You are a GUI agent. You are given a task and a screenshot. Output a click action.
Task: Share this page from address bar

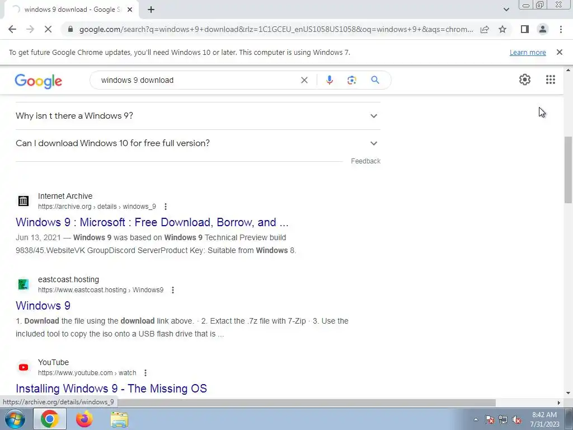[x=485, y=29]
